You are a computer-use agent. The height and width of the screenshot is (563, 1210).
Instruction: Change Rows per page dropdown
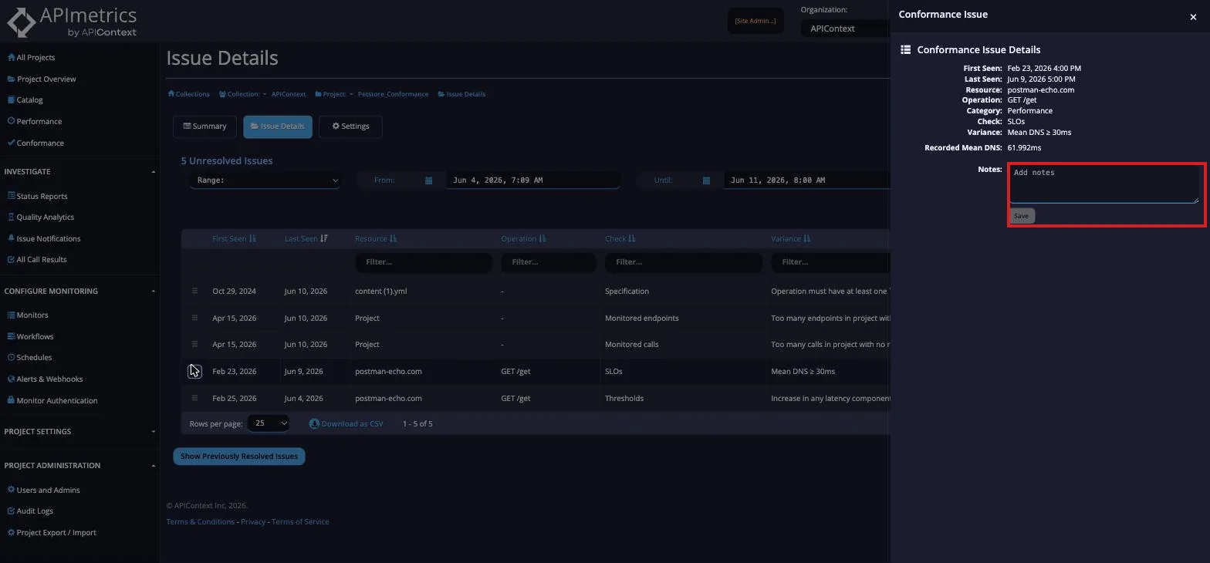[269, 423]
